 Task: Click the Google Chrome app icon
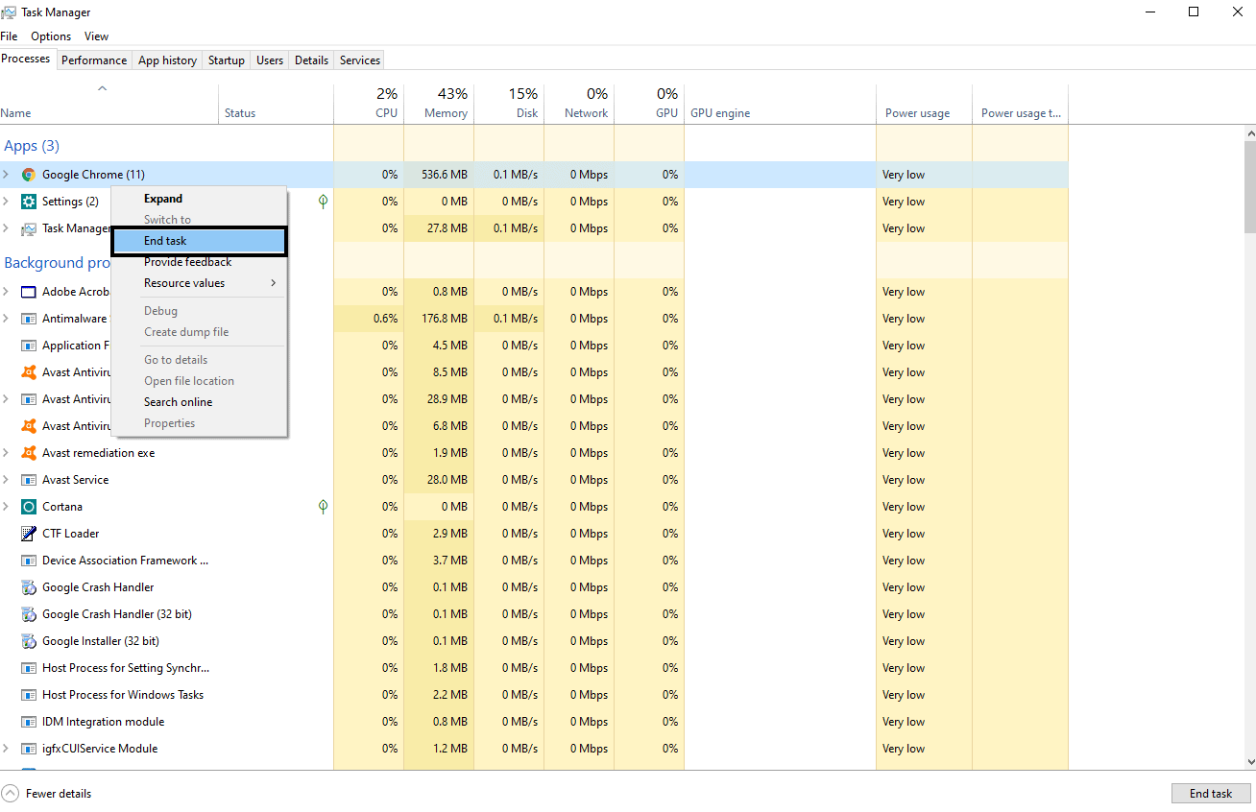click(28, 174)
